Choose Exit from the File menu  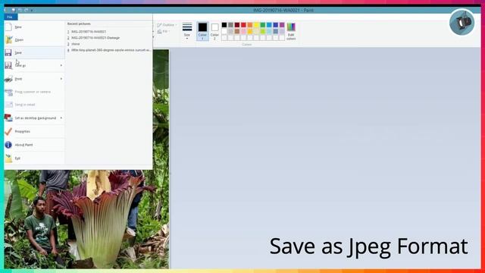34,158
